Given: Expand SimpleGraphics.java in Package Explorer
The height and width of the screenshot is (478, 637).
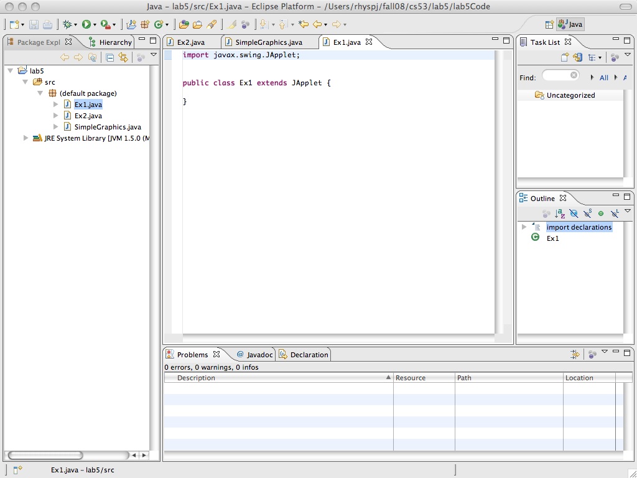Looking at the screenshot, I should click(x=55, y=127).
